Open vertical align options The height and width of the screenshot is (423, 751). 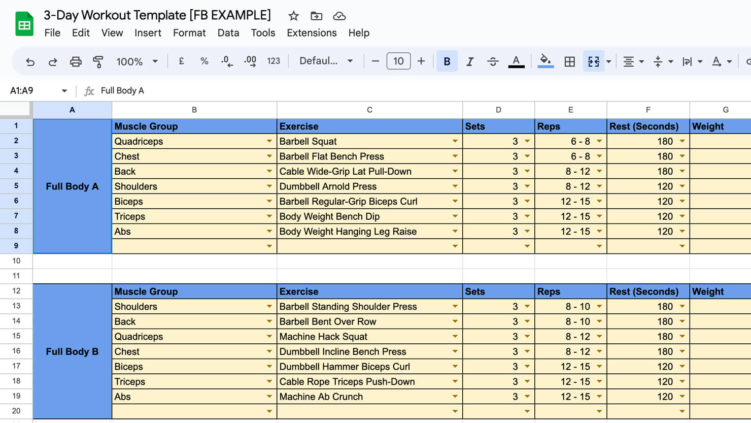coord(663,61)
